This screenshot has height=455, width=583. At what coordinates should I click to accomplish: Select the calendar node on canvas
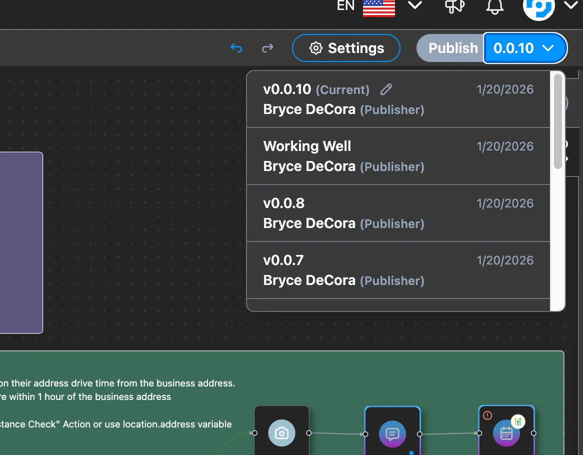click(506, 433)
